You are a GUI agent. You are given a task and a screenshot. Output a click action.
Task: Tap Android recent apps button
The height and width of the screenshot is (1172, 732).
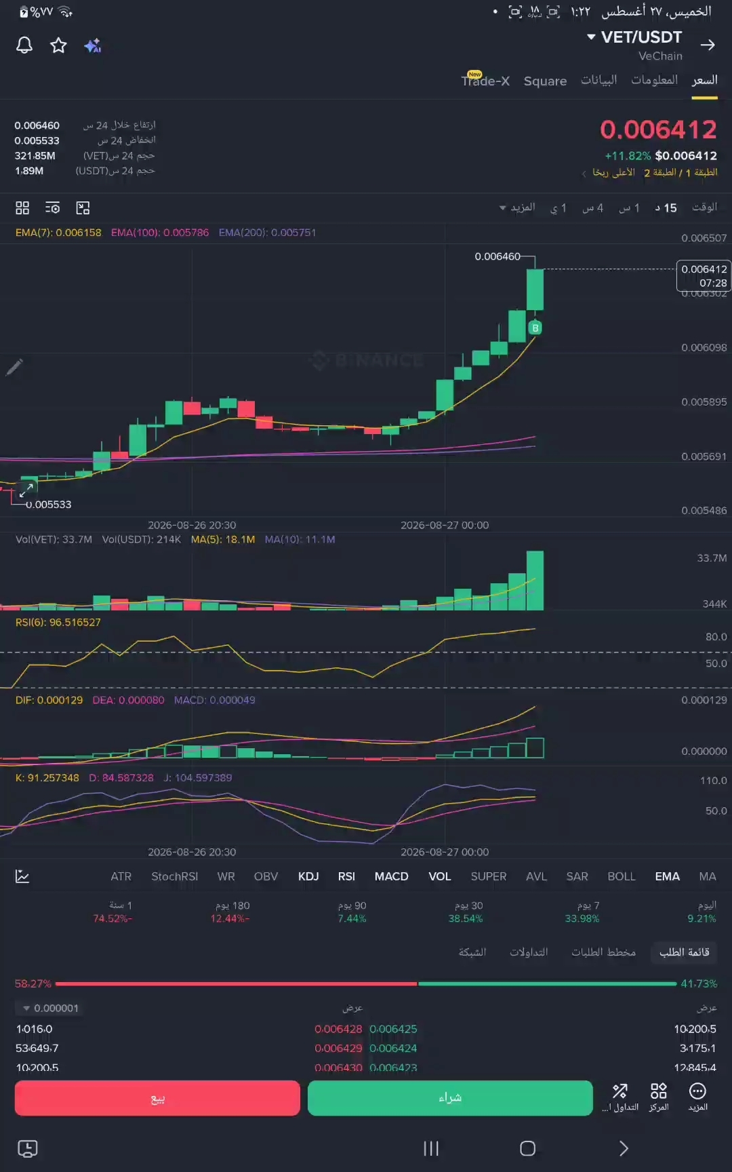click(431, 1148)
